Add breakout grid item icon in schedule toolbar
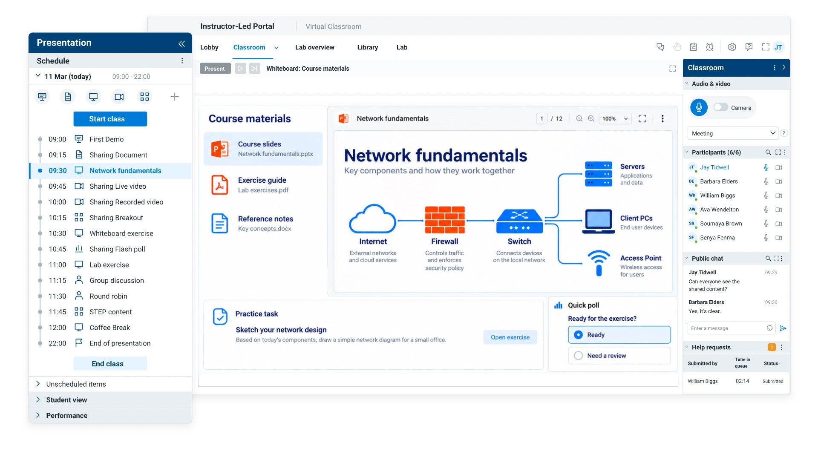Image resolution: width=818 pixels, height=460 pixels. [144, 97]
